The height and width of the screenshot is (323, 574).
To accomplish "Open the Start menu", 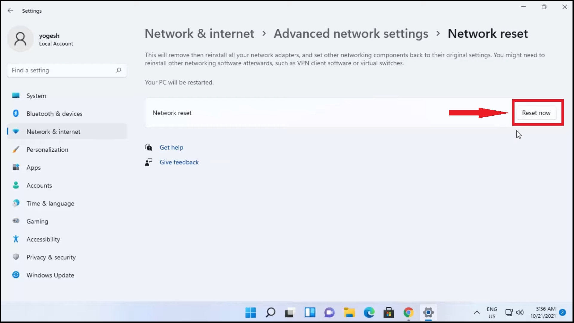I will [x=251, y=313].
